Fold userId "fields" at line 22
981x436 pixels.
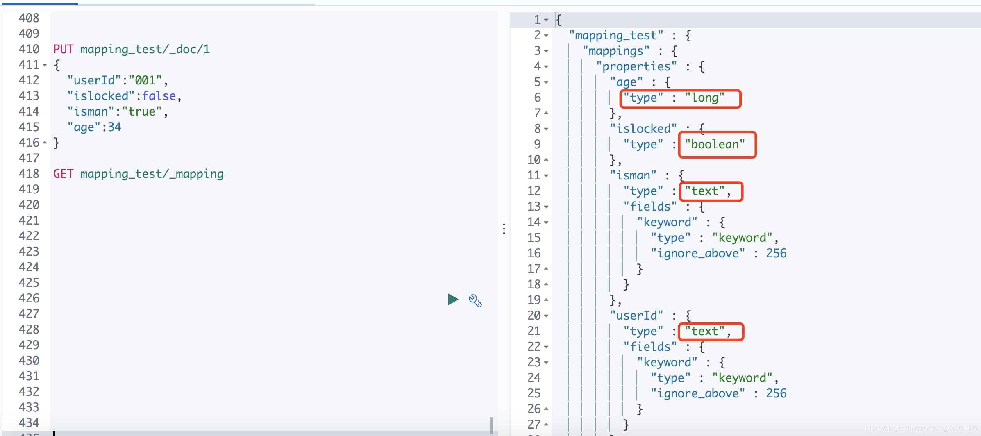click(x=546, y=347)
